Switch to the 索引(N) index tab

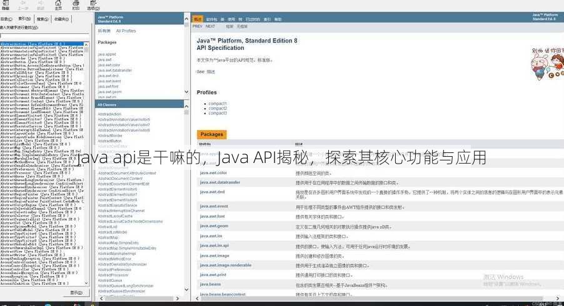coord(24,19)
